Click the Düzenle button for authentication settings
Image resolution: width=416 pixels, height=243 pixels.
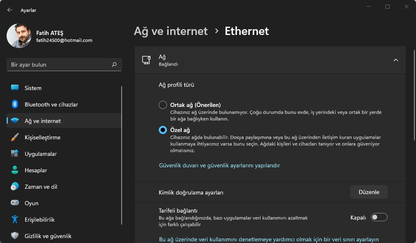[x=368, y=192]
